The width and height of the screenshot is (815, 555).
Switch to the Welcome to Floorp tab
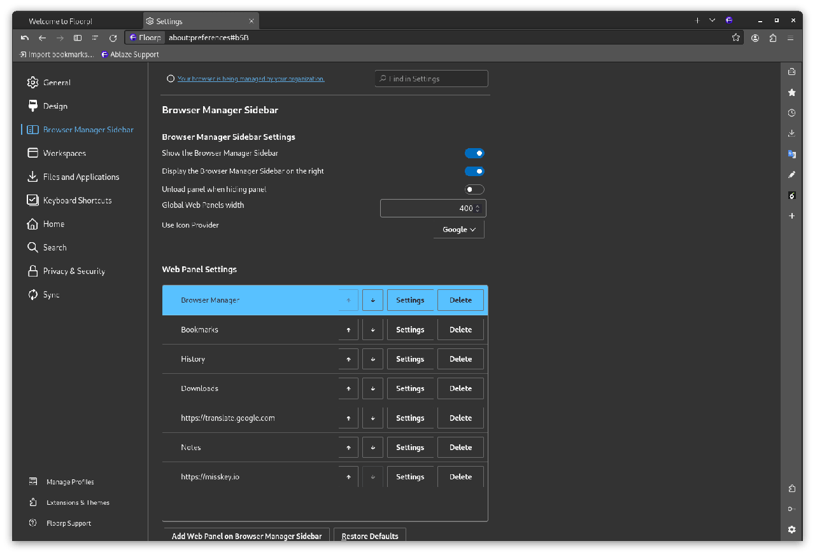point(60,21)
